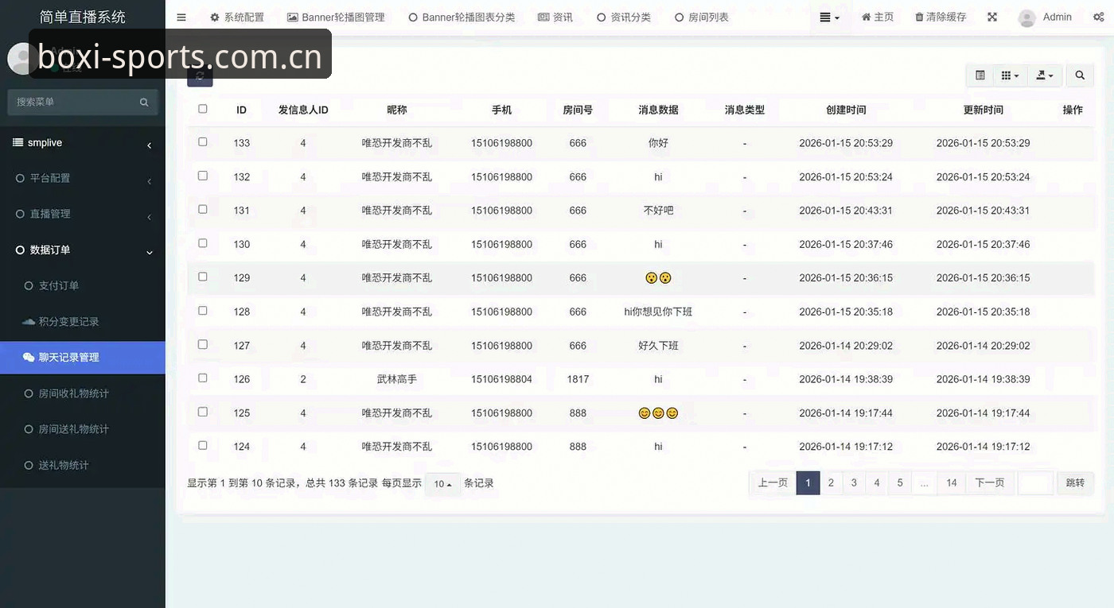Click the 搜索菜单 search field
This screenshot has width=1114, height=608.
(72, 102)
